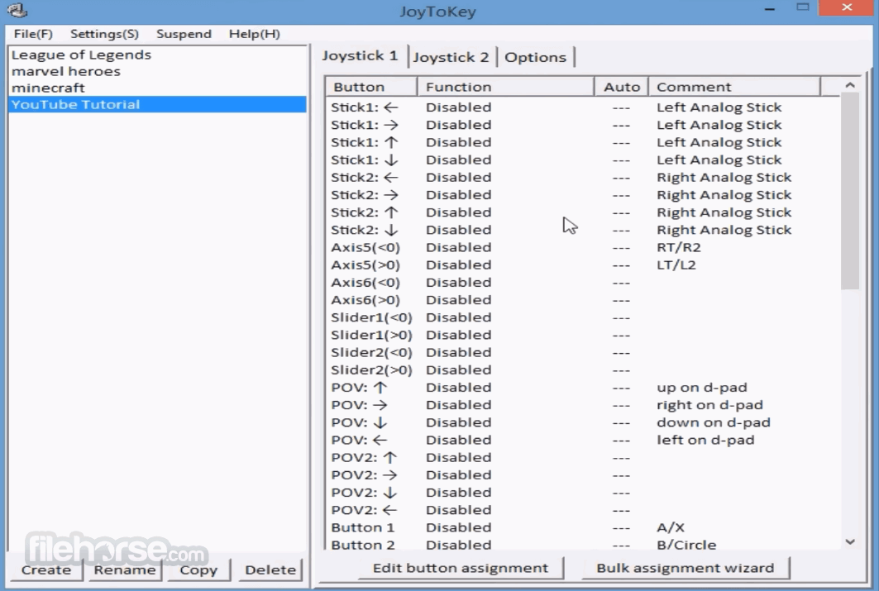Select the marvel heroes profile
This screenshot has width=879, height=591.
point(66,71)
